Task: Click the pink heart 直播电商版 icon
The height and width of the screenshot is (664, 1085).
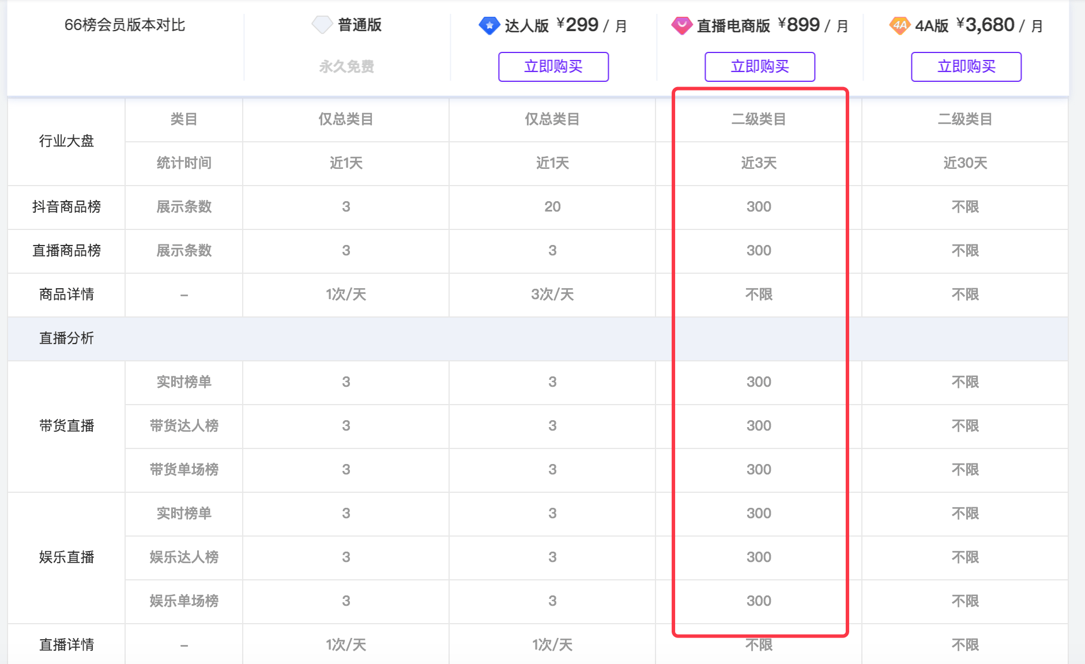Action: coord(681,25)
